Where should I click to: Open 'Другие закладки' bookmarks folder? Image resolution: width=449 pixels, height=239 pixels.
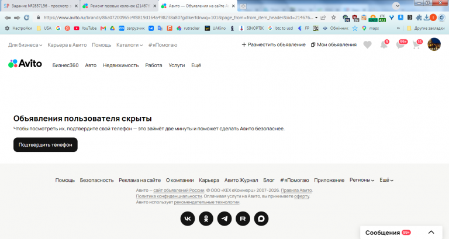pos(426,28)
